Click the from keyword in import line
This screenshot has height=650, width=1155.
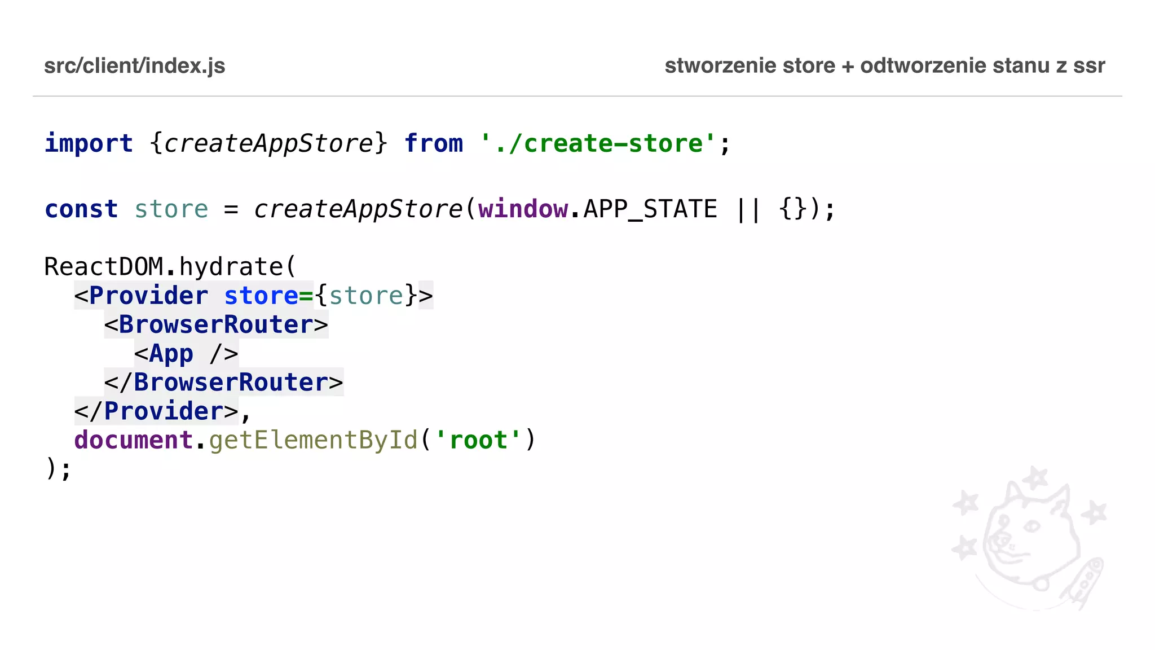(x=434, y=143)
